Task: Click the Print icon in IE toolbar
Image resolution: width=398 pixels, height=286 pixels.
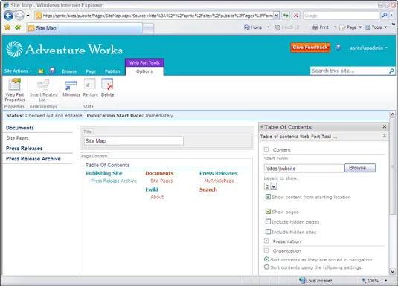Action: pyautogui.click(x=315, y=27)
